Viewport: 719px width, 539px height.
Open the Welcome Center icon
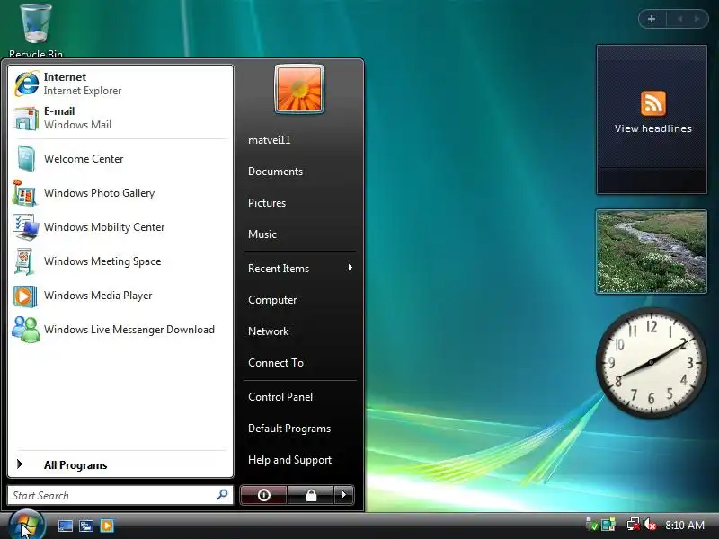pyautogui.click(x=26, y=159)
